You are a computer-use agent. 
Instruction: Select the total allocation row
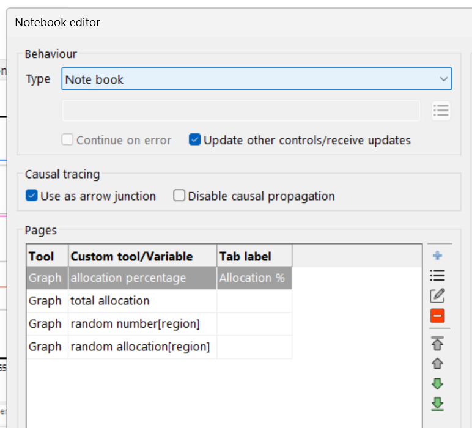[x=159, y=301]
